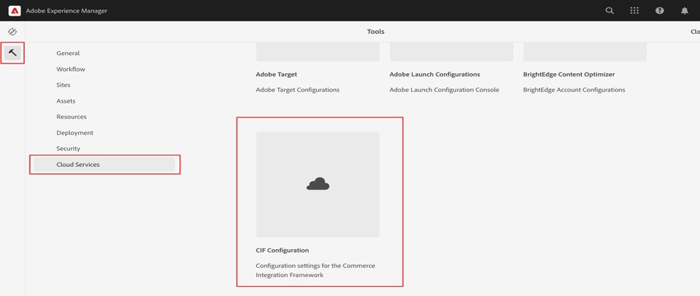Open the Deployment tools category
This screenshot has width=700, height=296.
[75, 133]
